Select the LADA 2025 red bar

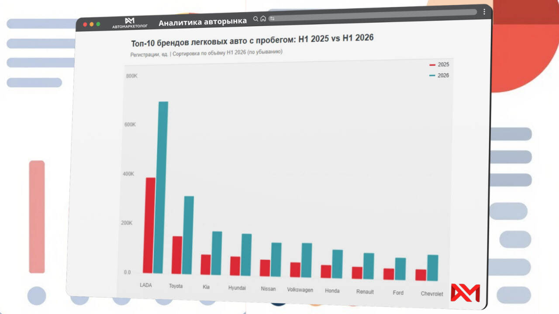[x=149, y=225]
